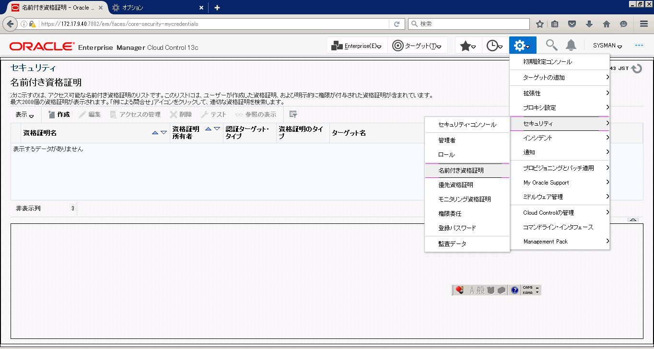Screen dimensions: 654x349
Task: Click the IME help question mark icon
Action: point(514,290)
